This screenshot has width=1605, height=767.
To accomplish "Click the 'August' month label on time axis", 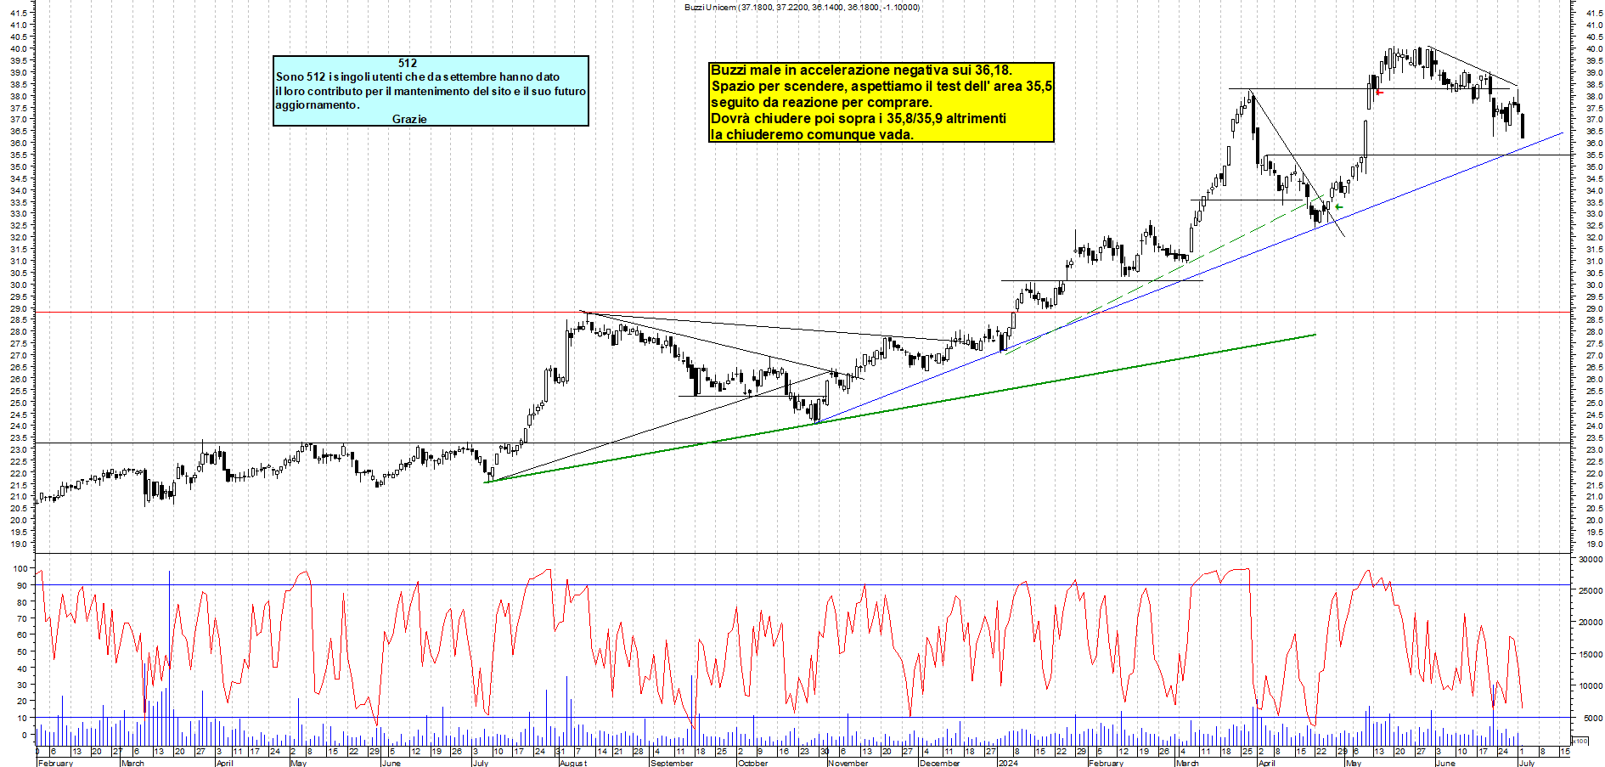I will click(573, 763).
